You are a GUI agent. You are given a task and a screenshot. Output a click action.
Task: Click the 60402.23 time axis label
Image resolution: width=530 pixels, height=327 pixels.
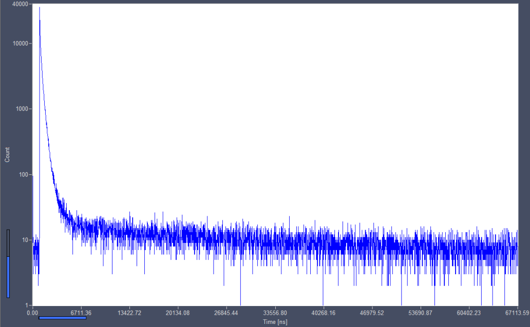point(468,313)
